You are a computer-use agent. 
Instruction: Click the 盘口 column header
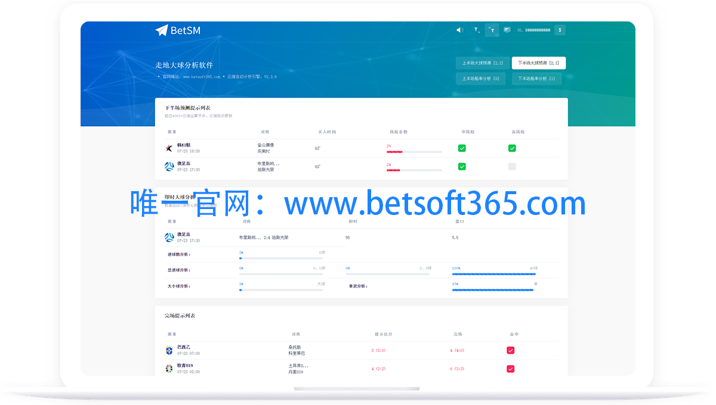click(459, 221)
